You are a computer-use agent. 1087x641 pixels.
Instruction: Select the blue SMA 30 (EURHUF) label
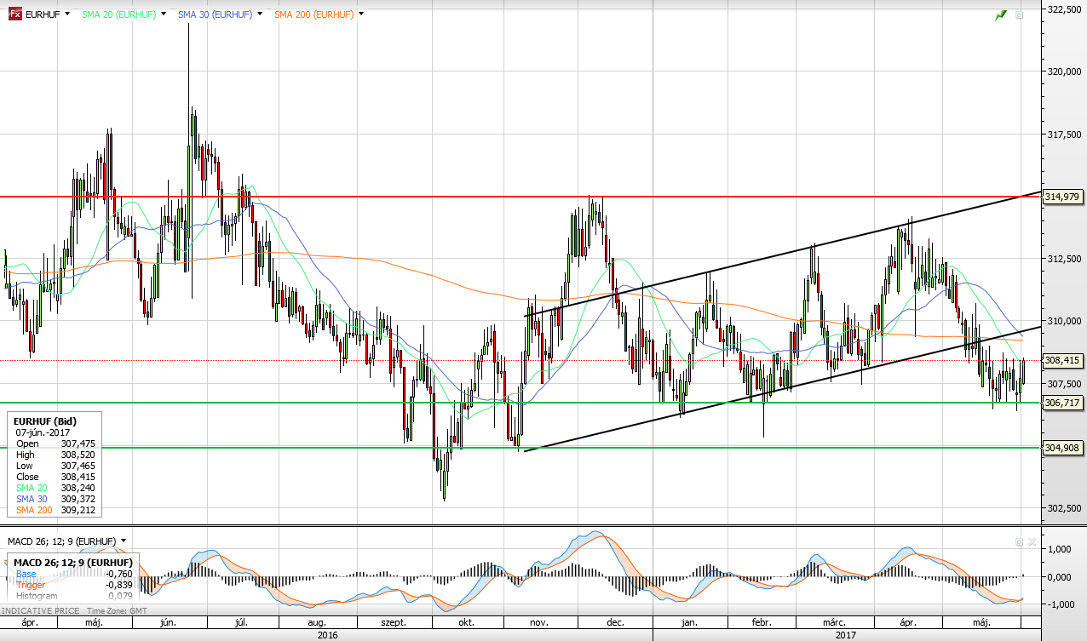point(216,14)
